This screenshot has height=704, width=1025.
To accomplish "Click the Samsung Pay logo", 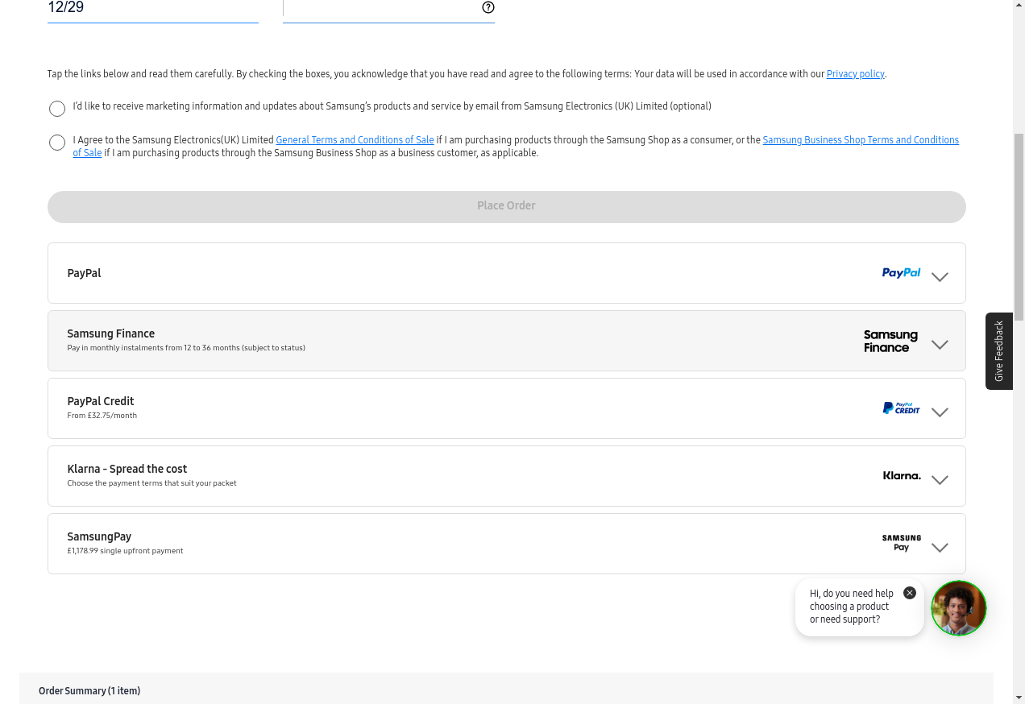I will point(901,543).
